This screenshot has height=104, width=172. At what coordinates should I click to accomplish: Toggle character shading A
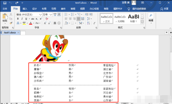pyautogui.click(x=55, y=23)
